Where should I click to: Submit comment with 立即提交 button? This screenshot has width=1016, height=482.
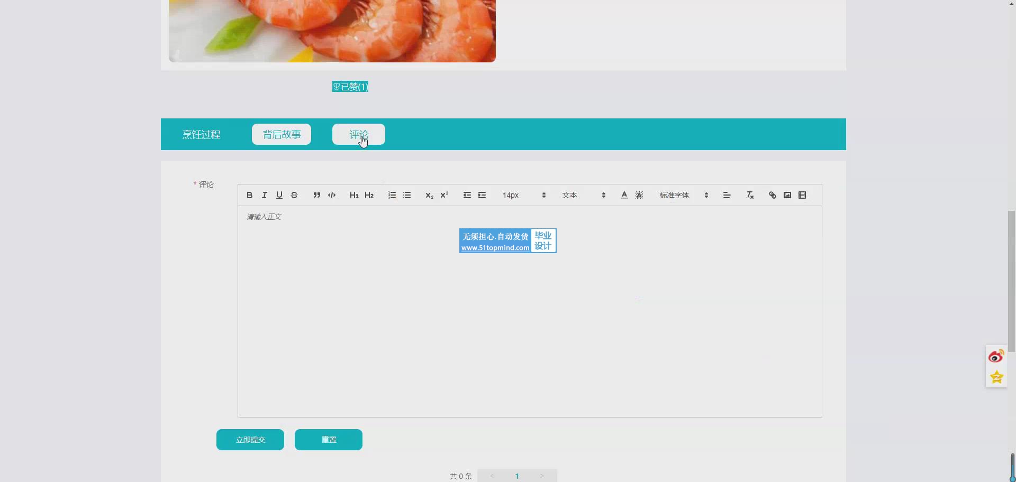(250, 440)
